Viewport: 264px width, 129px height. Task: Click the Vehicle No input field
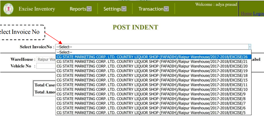46,66
